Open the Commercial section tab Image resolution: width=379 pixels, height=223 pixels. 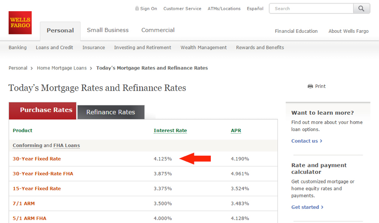(x=158, y=30)
